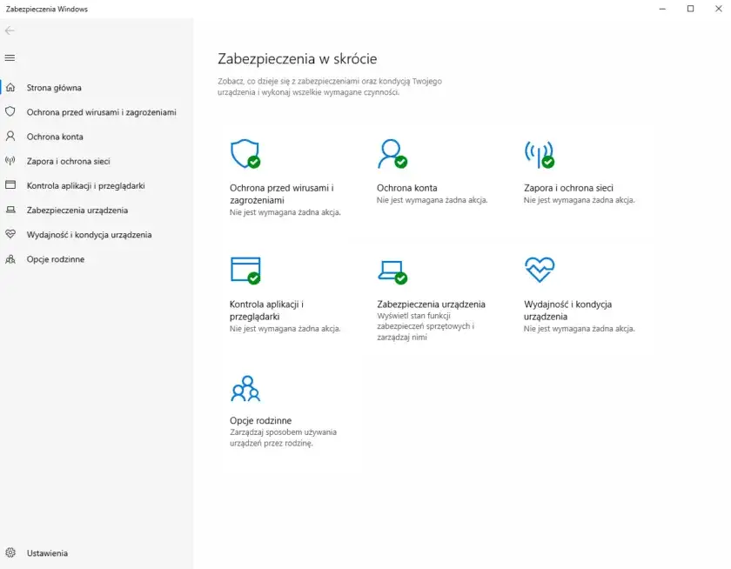This screenshot has width=731, height=569.
Task: Open Opcje rodzinne from the sidebar
Action: click(x=57, y=258)
